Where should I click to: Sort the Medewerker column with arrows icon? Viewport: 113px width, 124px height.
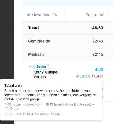tap(55, 15)
